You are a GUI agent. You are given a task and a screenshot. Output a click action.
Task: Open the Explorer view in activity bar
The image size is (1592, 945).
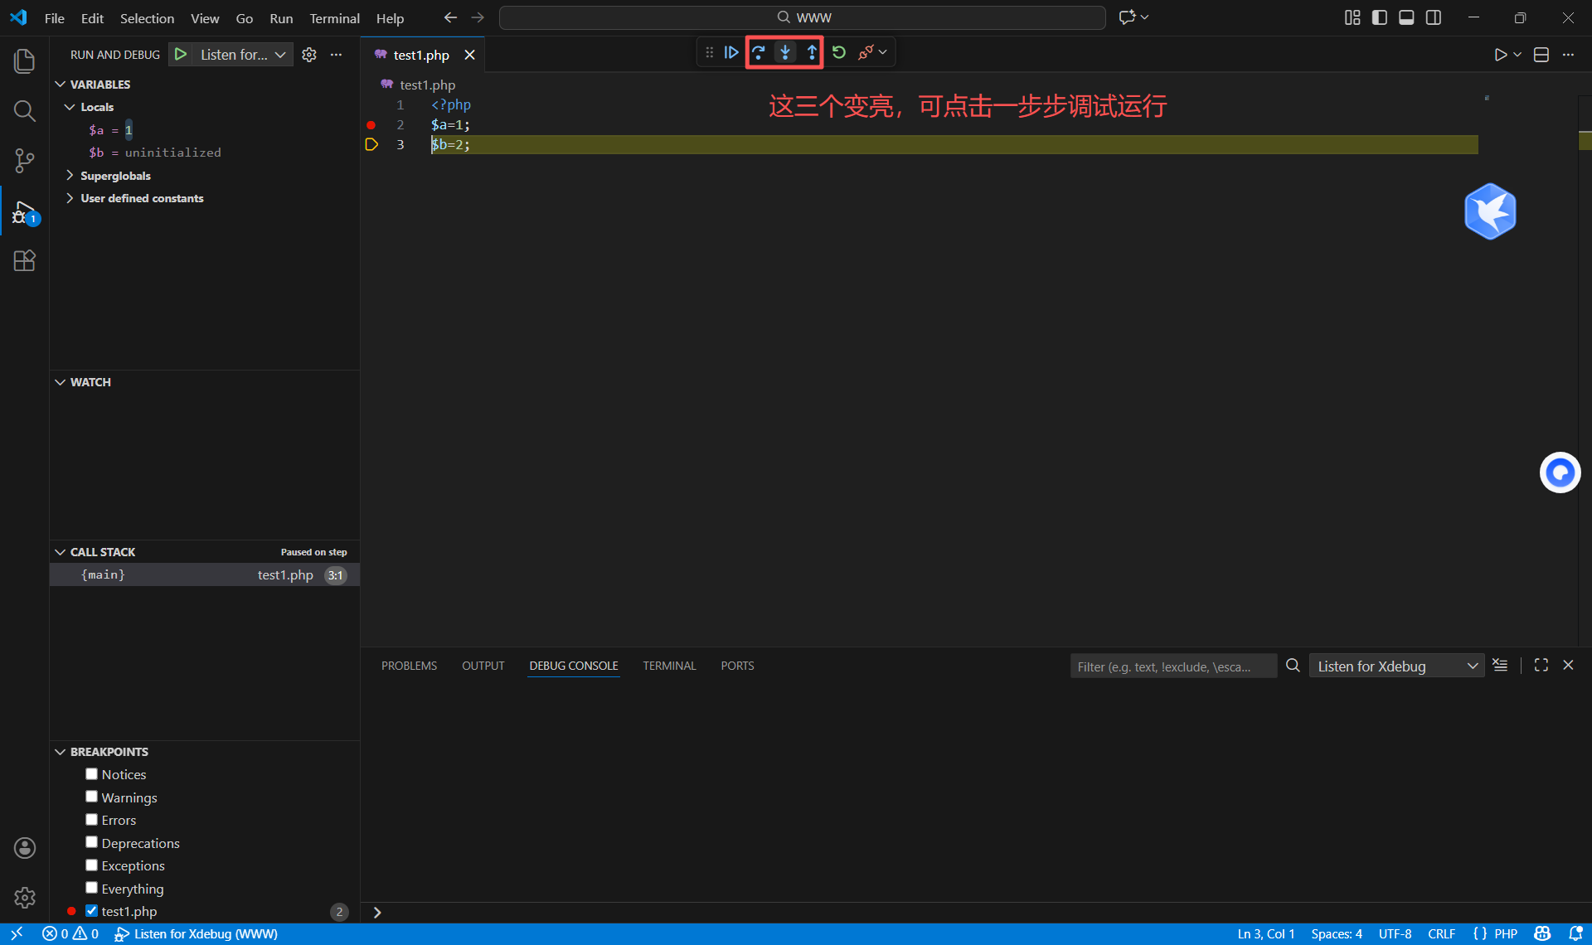pos(24,61)
